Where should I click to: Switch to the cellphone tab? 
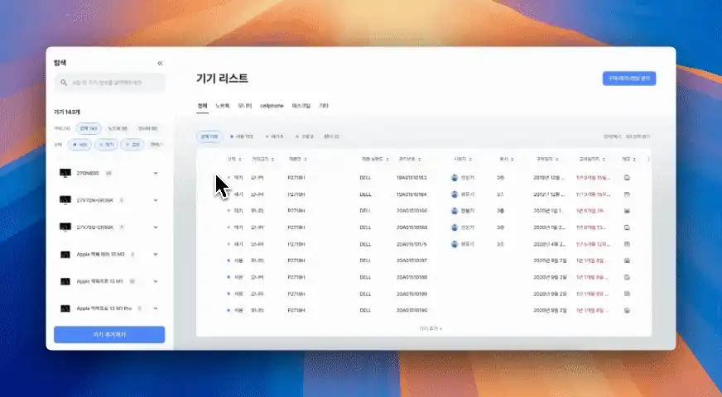(272, 106)
